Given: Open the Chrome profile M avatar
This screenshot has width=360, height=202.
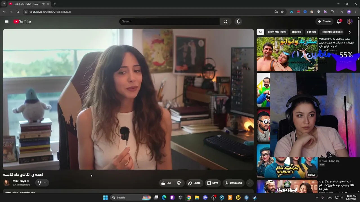Looking at the screenshot, I should pyautogui.click(x=349, y=12).
